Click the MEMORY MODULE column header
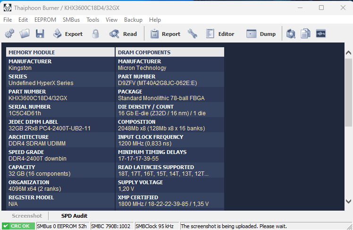Screen dimensions: 353x230 [x=60, y=52]
